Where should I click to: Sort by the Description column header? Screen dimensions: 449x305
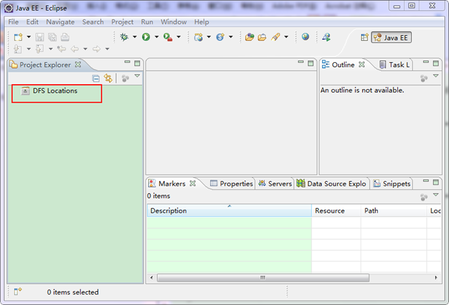click(x=229, y=211)
